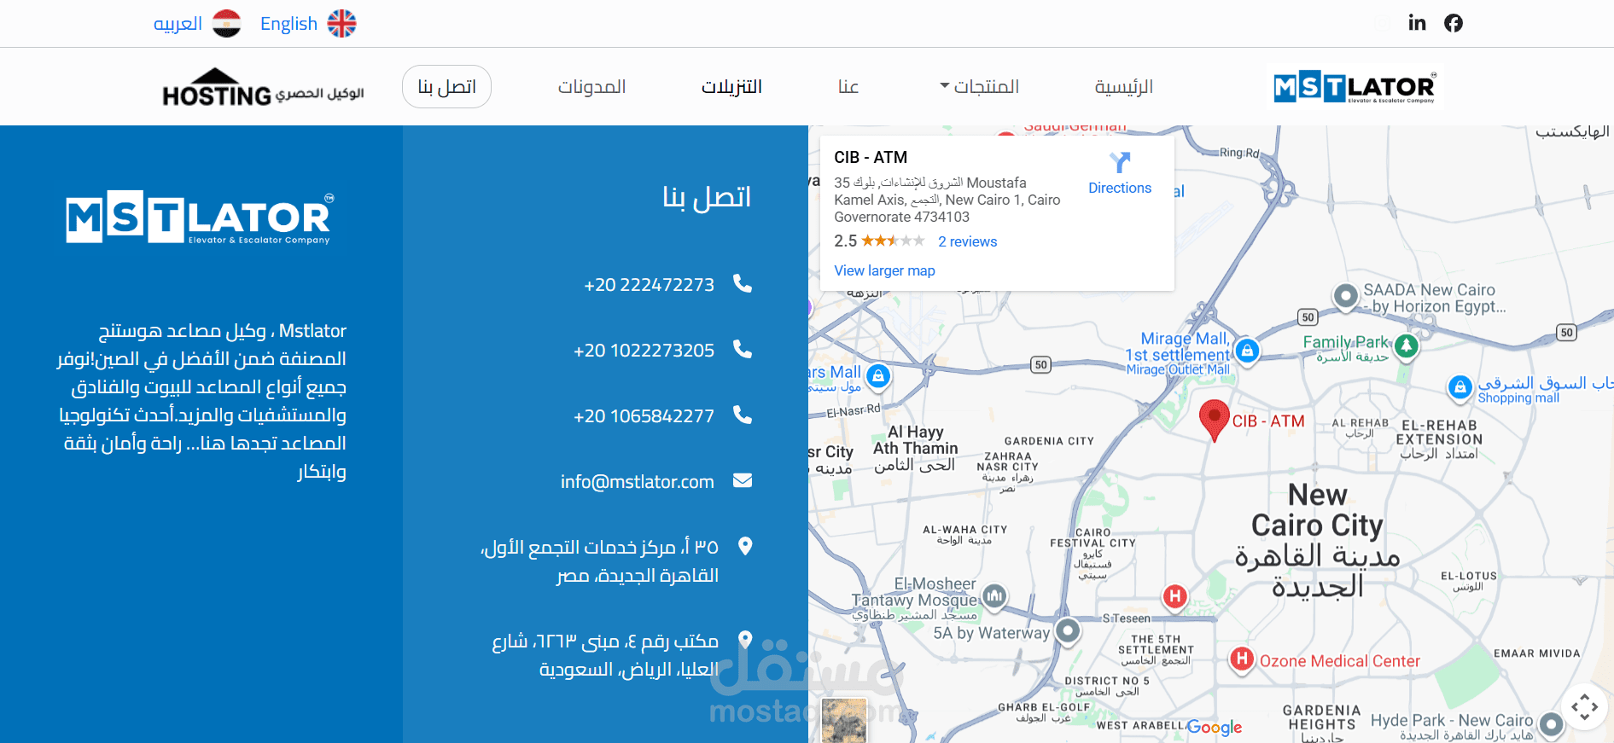Click the envelope icon beside email
This screenshot has height=743, width=1614.
point(743,481)
